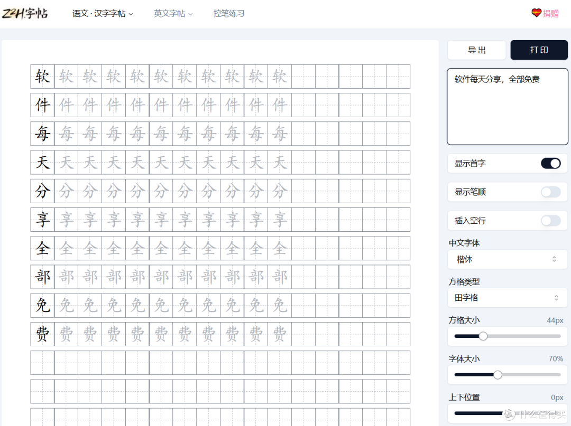The image size is (571, 426).
Task: Click the 显示笔顺 label
Action: [x=470, y=192]
